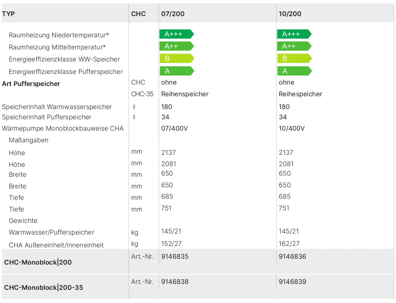Image resolution: width=396 pixels, height=303 pixels.
Task: Click the Gewichte subheading
Action: 23,221
